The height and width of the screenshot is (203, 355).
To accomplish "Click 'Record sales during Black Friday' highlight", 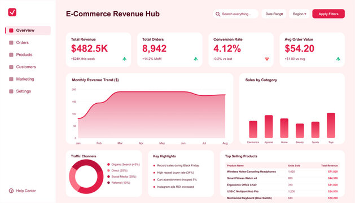I will (x=178, y=166).
